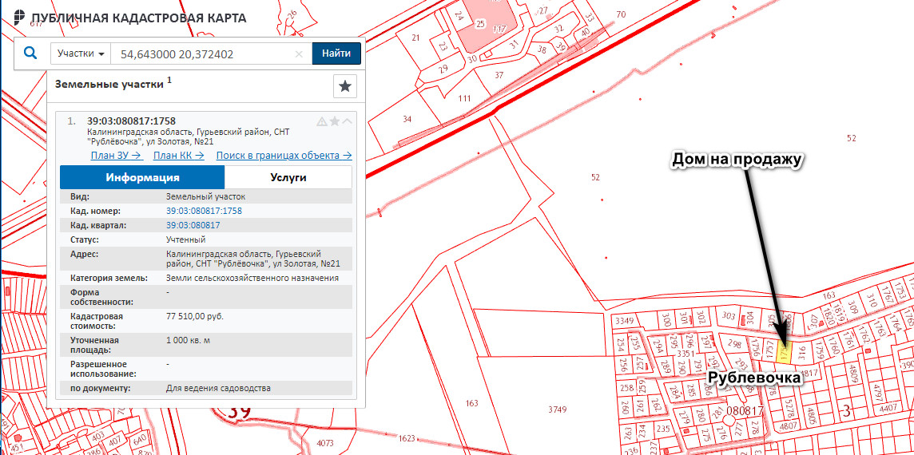The width and height of the screenshot is (914, 455).
Task: Select the Информация tab
Action: coord(142,177)
